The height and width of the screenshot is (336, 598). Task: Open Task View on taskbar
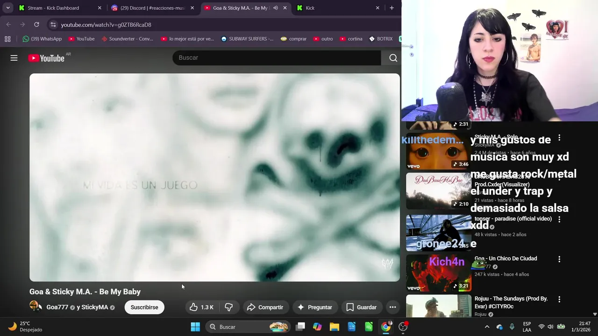[300, 327]
